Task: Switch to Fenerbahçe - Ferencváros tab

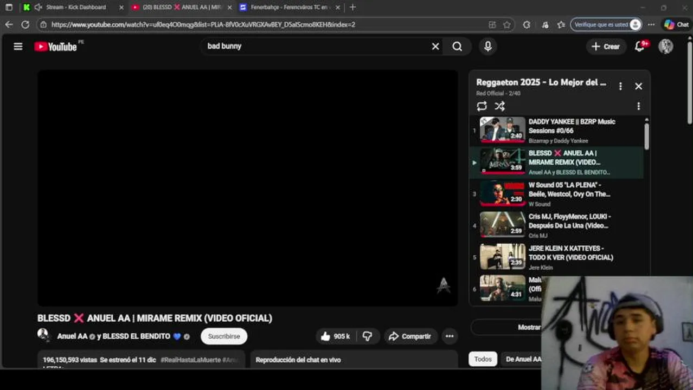Action: [290, 7]
